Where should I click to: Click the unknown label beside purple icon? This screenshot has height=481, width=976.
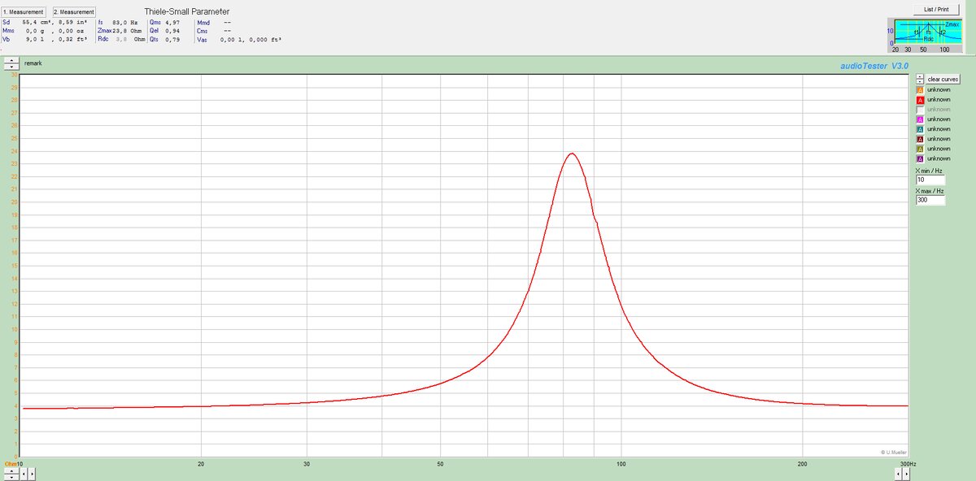tap(939, 158)
